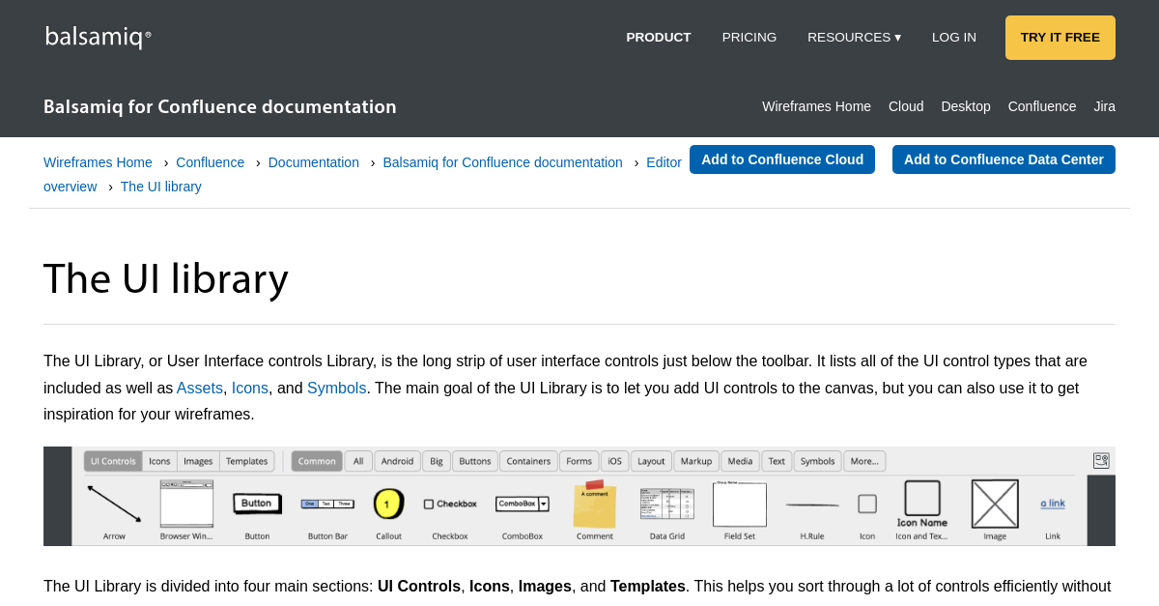Click Add to Confluence Cloud

782,159
